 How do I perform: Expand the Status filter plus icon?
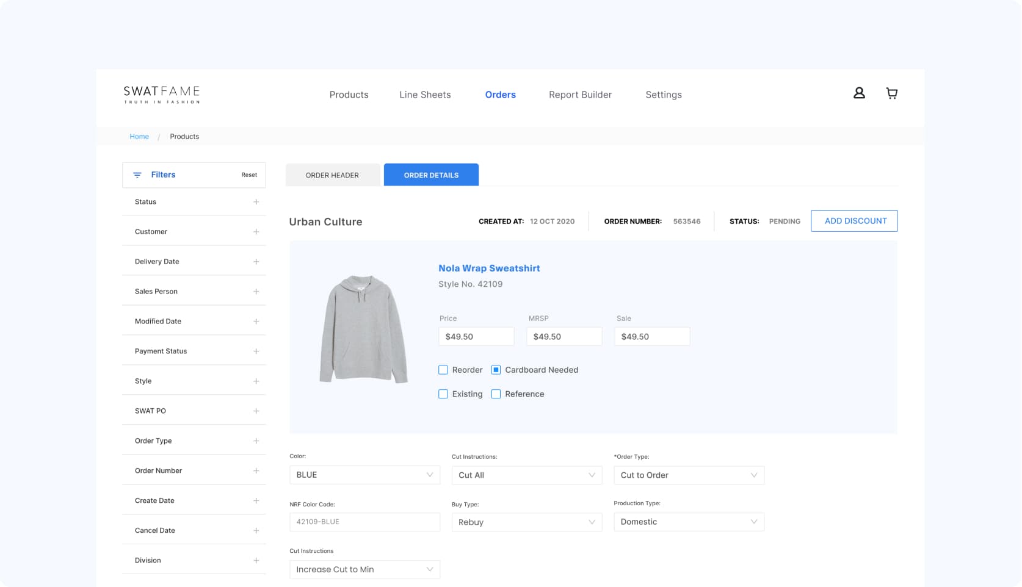(x=256, y=202)
